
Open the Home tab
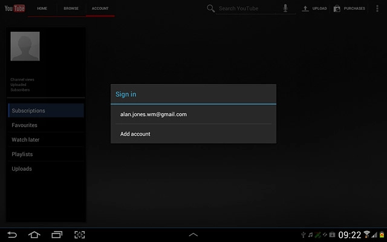(42, 8)
